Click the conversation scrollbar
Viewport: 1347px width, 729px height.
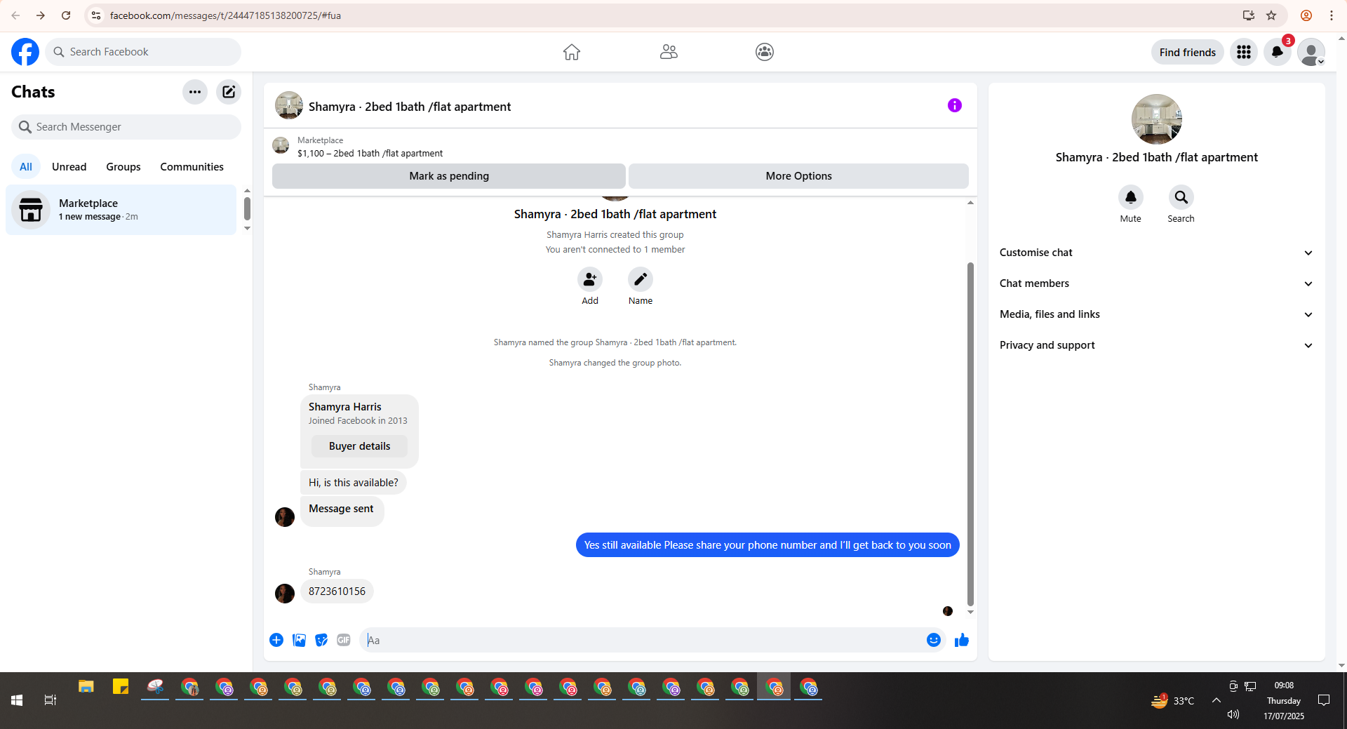(970, 434)
